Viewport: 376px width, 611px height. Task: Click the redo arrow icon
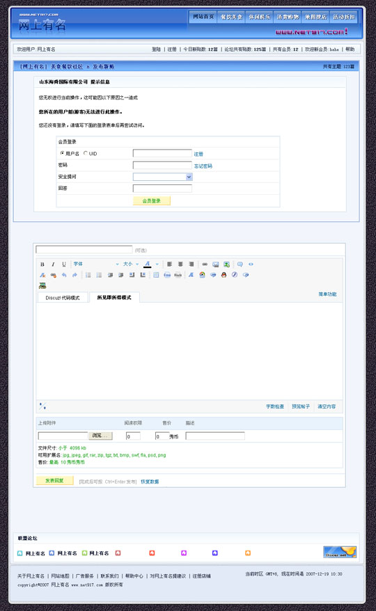point(75,275)
